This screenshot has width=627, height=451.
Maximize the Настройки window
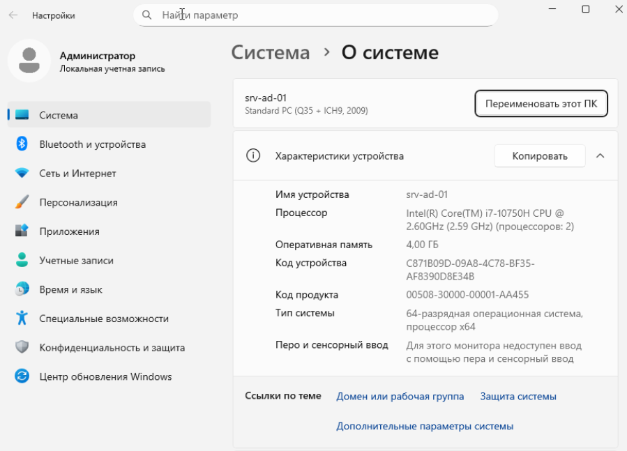(x=585, y=9)
